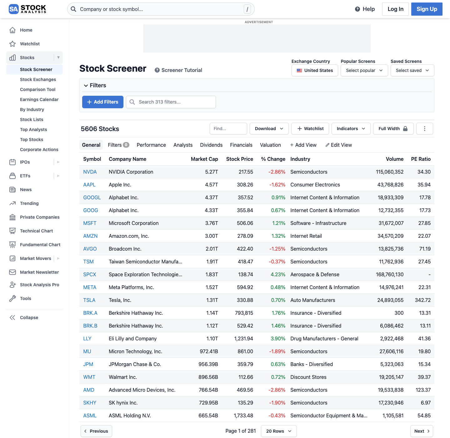Open the United States exchange country selector
450x438 pixels.
pyautogui.click(x=315, y=70)
